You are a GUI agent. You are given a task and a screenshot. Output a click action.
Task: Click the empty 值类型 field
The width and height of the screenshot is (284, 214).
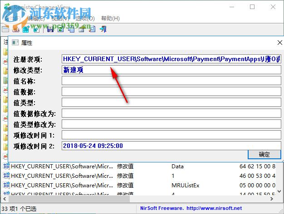(171, 102)
